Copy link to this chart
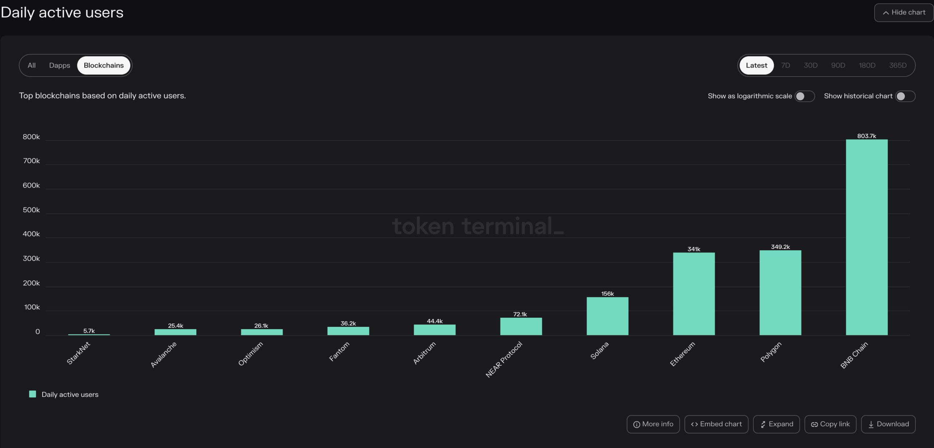The width and height of the screenshot is (934, 448). [x=830, y=424]
